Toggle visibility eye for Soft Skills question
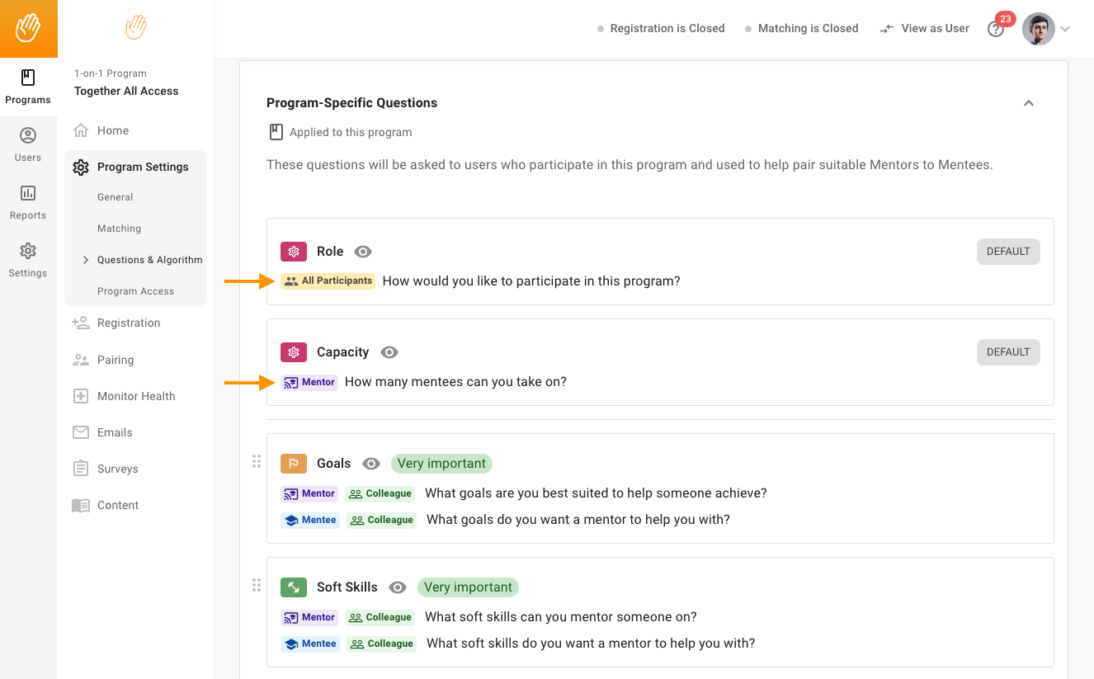Screen dimensions: 1094x679 [398, 587]
